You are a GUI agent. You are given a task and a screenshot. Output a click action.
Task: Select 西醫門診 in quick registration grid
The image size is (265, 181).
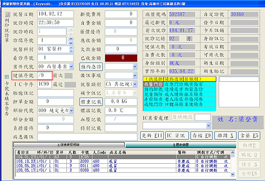(x=153, y=84)
